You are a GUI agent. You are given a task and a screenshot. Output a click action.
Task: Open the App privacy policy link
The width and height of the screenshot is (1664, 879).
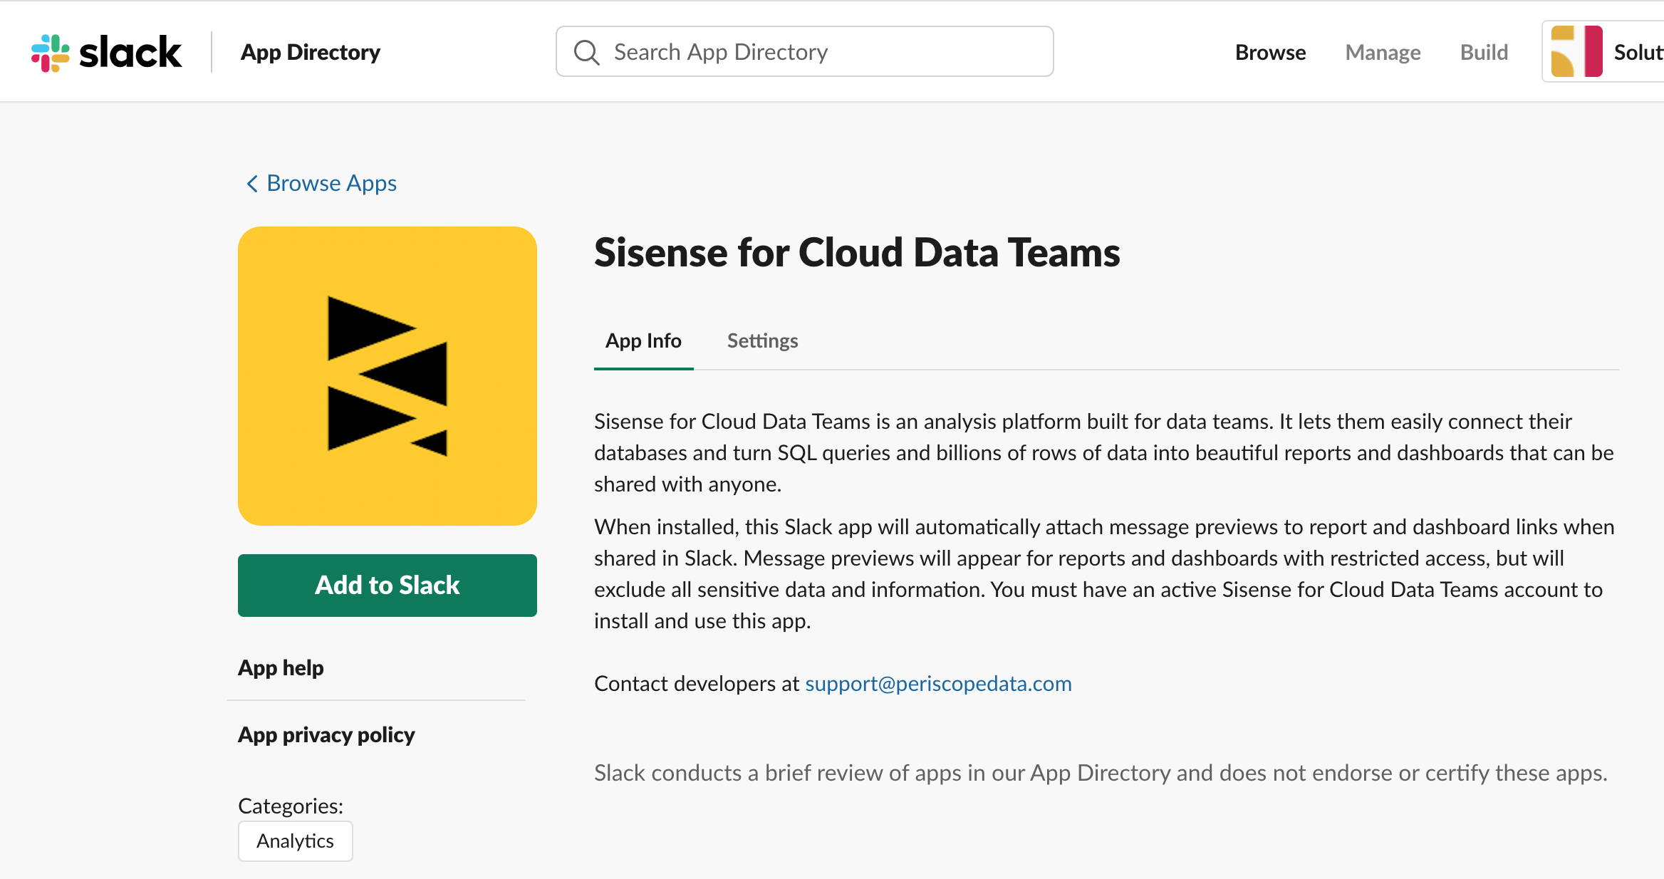click(x=326, y=734)
